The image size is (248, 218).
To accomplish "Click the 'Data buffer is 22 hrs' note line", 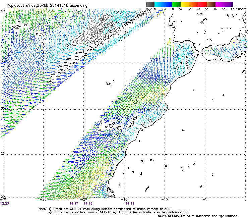I will pos(118,212).
